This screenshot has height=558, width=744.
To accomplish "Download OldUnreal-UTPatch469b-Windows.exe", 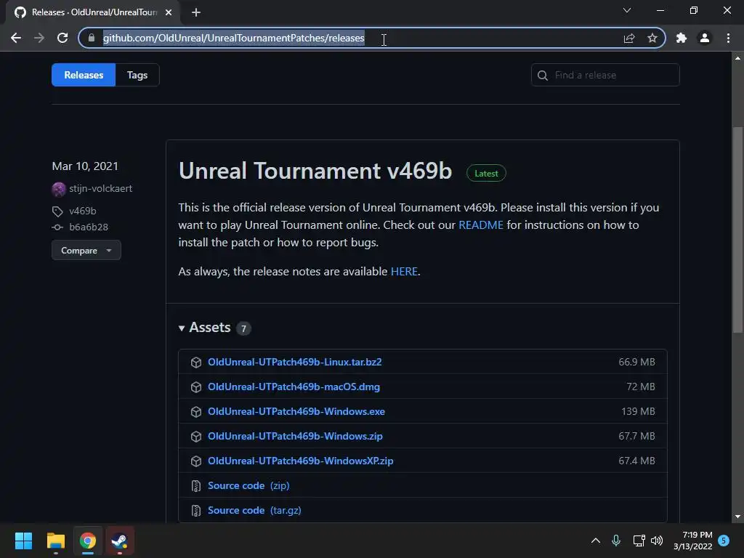I will tap(296, 411).
